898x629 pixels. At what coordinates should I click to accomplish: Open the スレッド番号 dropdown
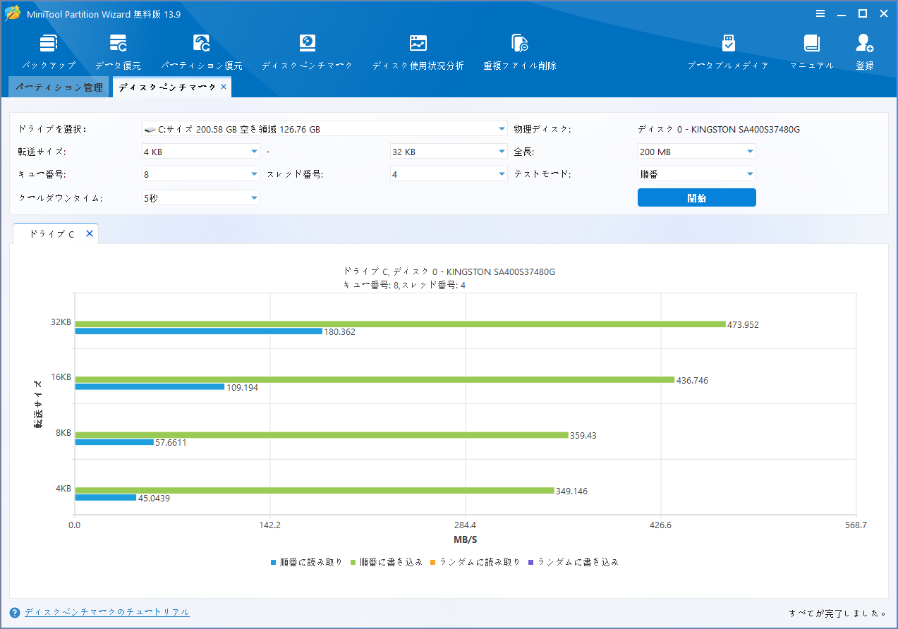(449, 173)
